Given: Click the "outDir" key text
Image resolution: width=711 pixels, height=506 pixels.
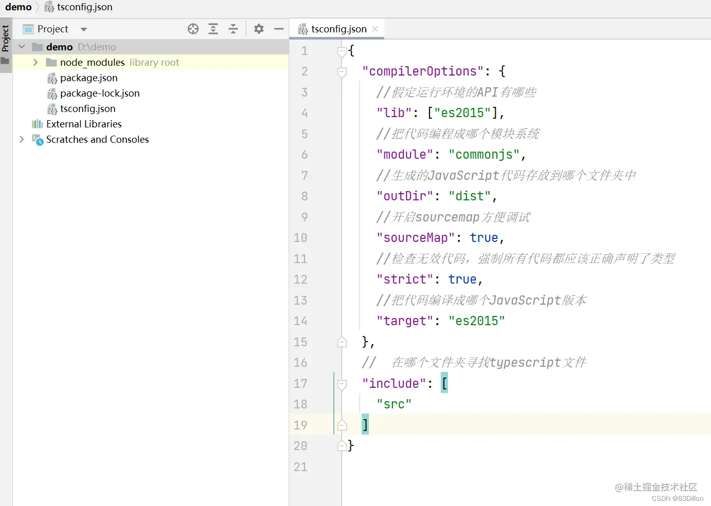Looking at the screenshot, I should tap(405, 196).
